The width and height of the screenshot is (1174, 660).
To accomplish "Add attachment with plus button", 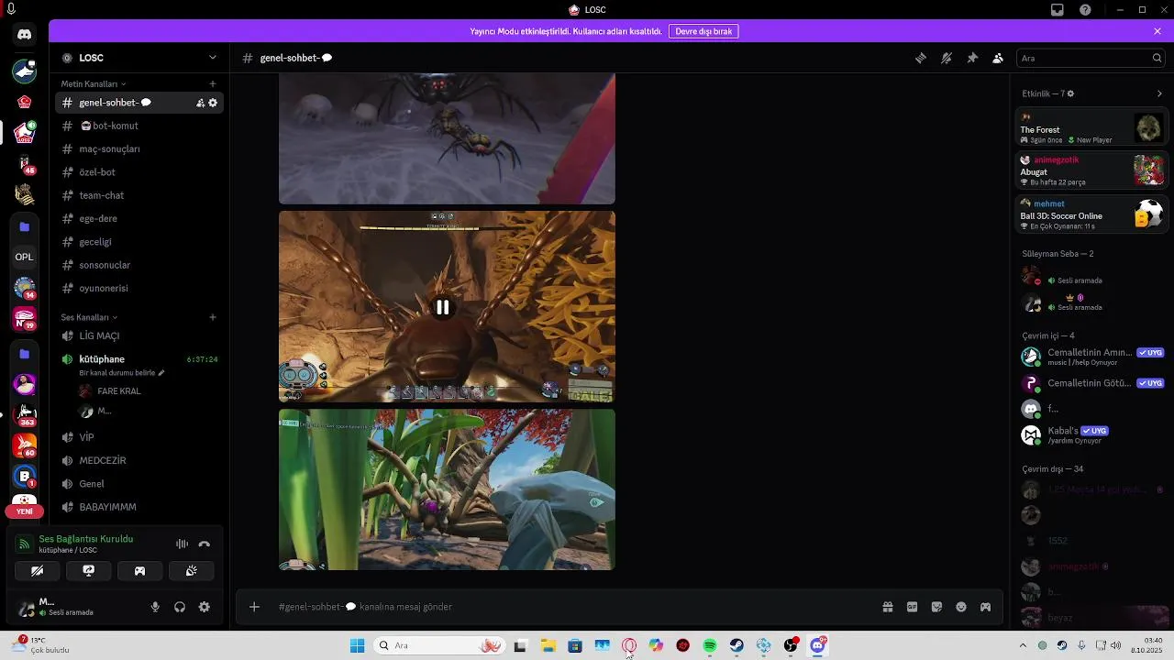I will click(x=254, y=607).
